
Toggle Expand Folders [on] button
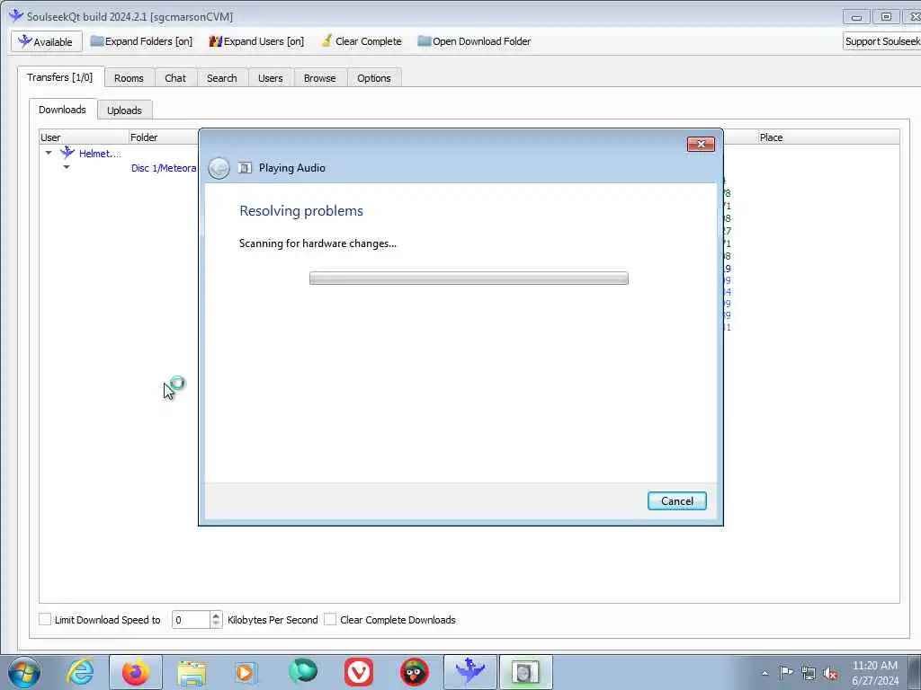coord(141,41)
